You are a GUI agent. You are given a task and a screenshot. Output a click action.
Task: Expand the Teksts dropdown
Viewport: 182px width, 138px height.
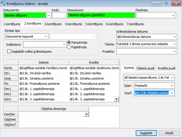175,44
